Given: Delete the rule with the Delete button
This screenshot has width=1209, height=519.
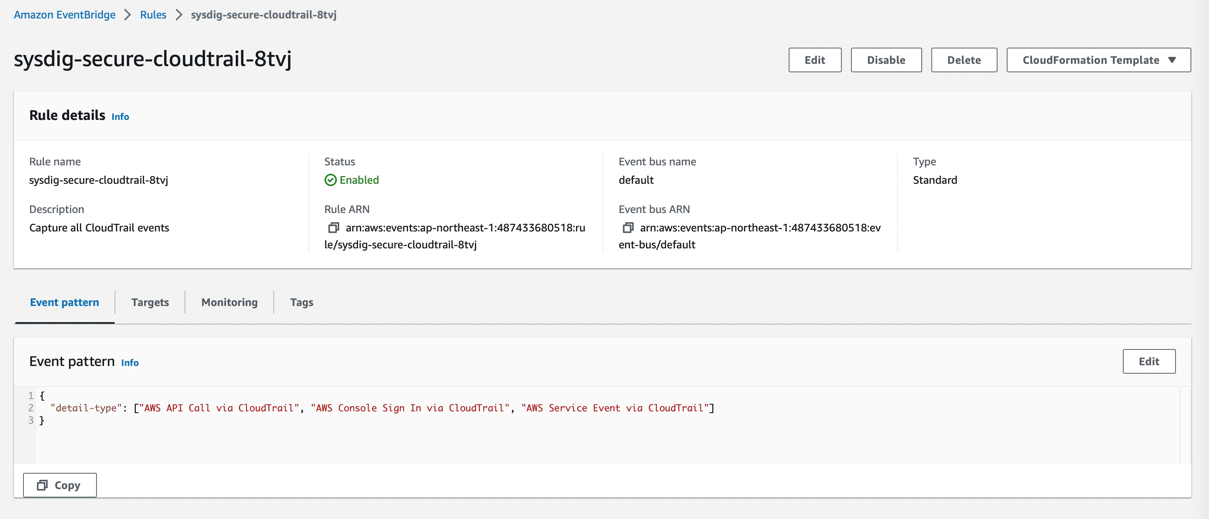Looking at the screenshot, I should [x=964, y=60].
